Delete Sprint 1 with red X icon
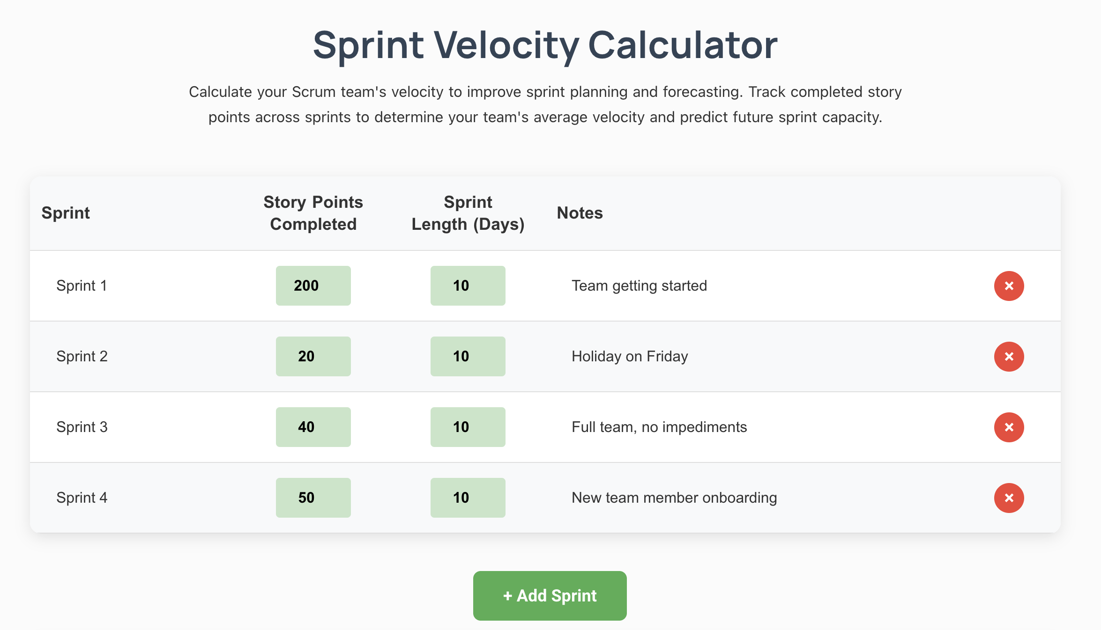 1009,286
